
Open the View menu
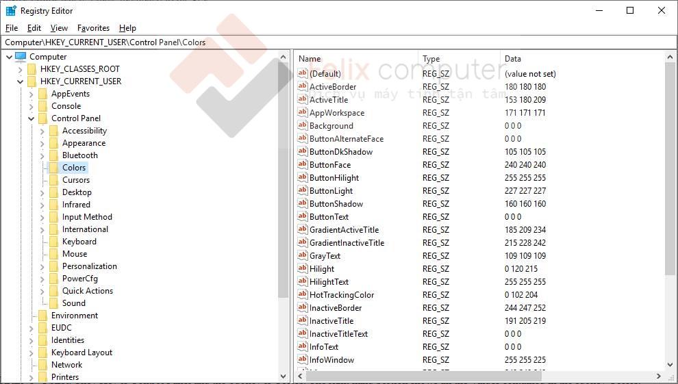click(x=59, y=28)
